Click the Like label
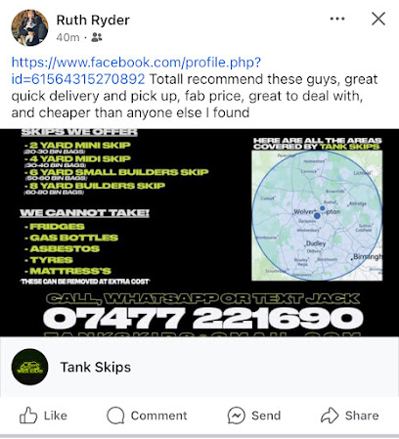Viewport: 399px width, 439px height. click(56, 416)
